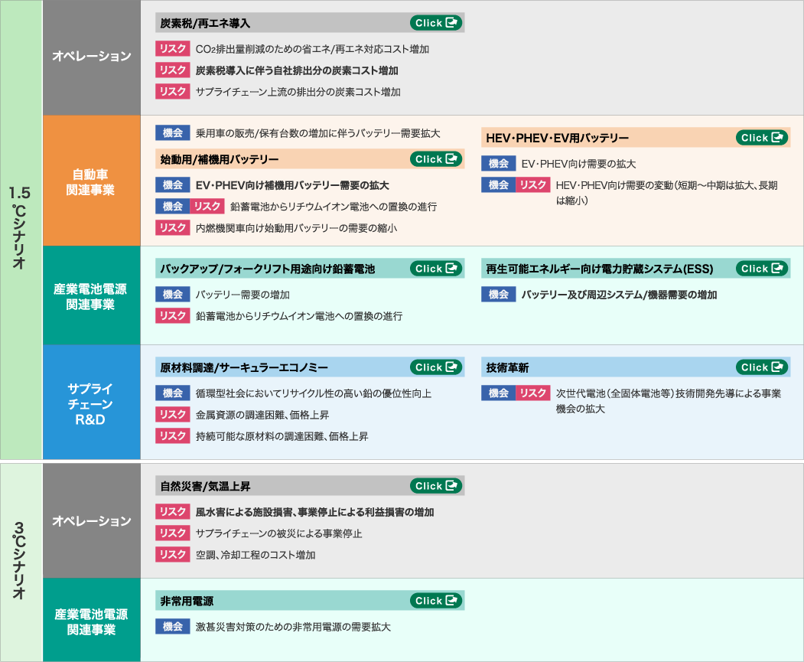Image resolution: width=804 pixels, height=662 pixels.
Task: Select text 激甚災害対策のための非常用電源の需要拡大
Action: click(293, 627)
